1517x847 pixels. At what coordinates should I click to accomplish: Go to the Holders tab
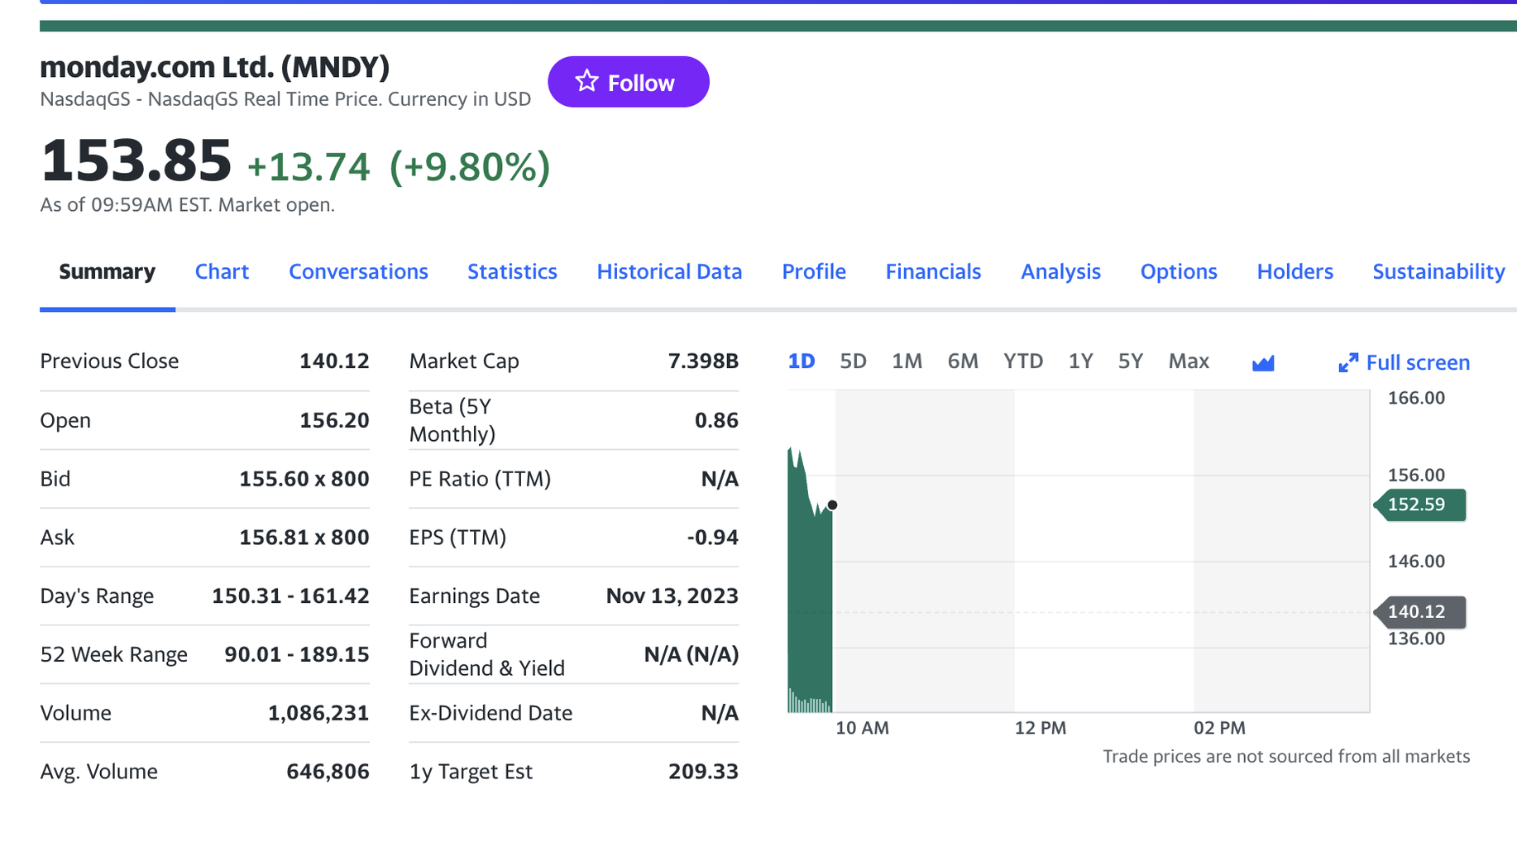pos(1294,271)
